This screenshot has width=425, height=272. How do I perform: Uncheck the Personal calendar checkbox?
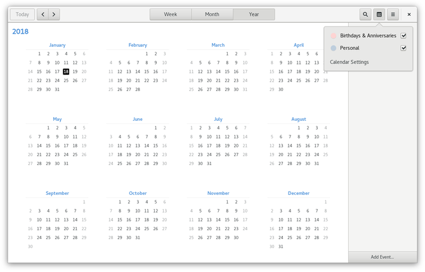coord(403,48)
